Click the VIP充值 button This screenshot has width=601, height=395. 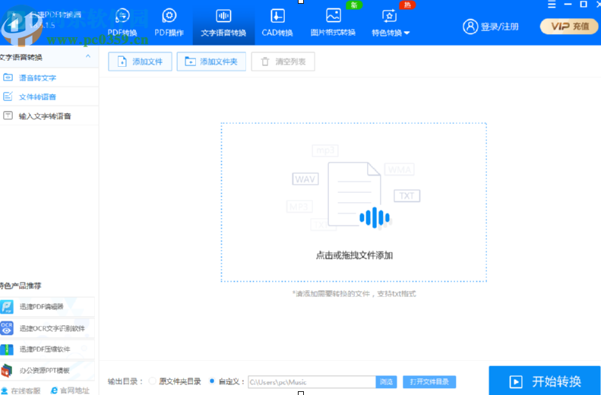pyautogui.click(x=568, y=27)
